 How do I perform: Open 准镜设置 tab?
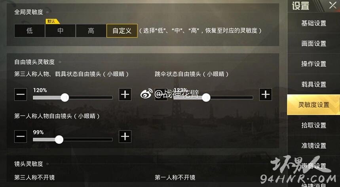[313, 145]
